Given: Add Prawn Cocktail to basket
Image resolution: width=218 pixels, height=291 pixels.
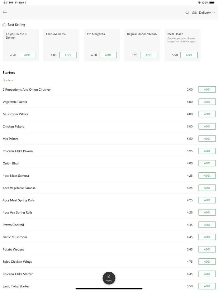Looking at the screenshot, I should (207, 225).
